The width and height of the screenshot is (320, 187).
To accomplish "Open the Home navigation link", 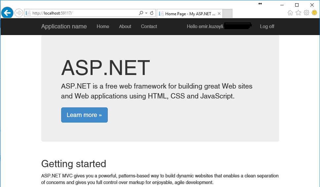I will [x=103, y=26].
